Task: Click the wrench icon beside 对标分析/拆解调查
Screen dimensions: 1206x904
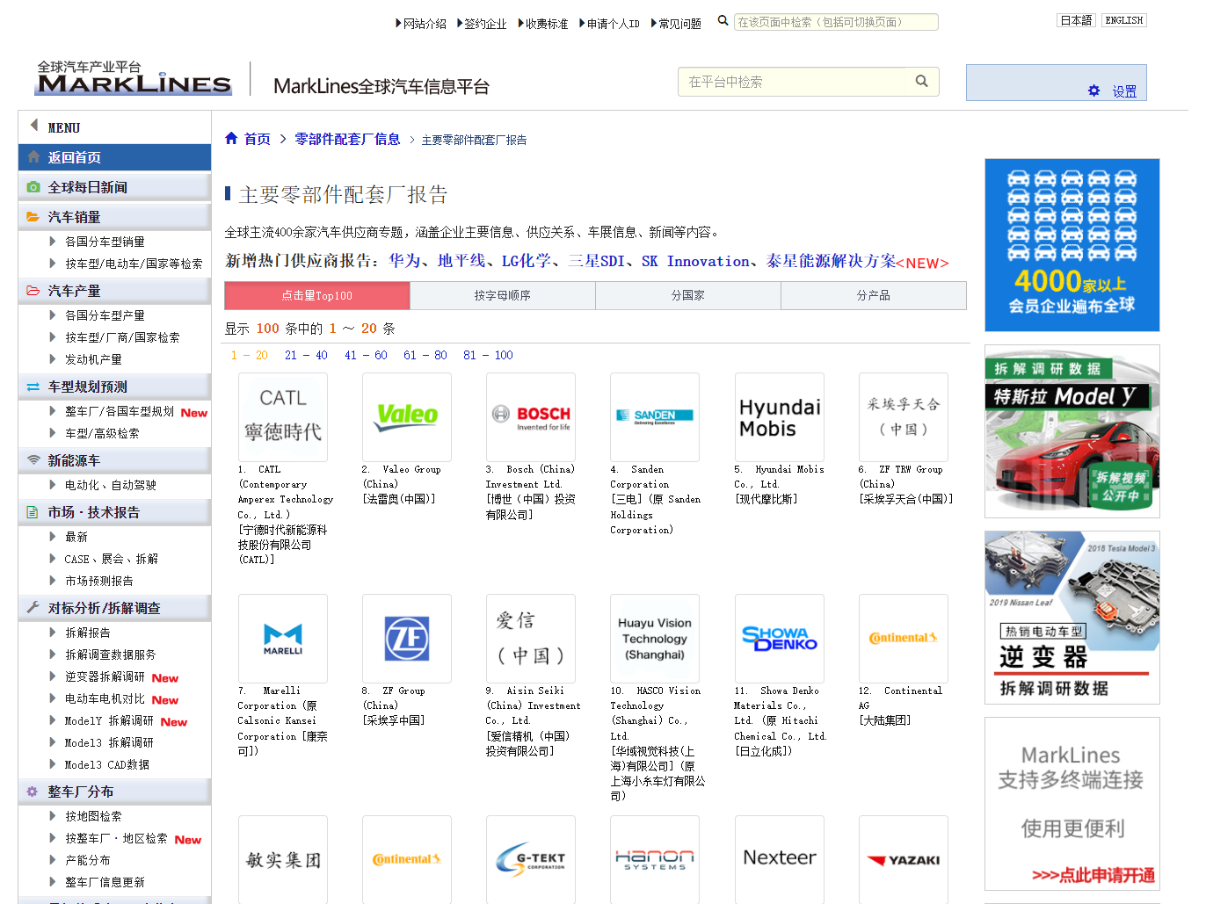Action: click(x=33, y=608)
